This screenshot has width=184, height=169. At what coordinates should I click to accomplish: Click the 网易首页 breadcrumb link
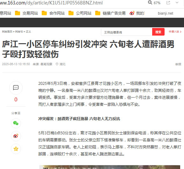coord(7,32)
